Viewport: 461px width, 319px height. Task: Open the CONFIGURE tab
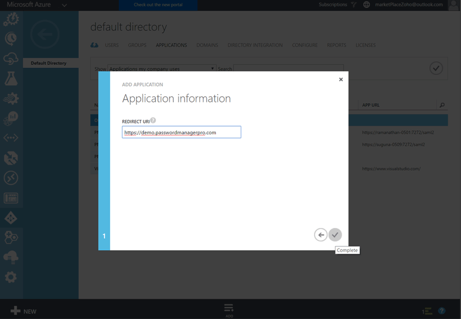coord(305,45)
